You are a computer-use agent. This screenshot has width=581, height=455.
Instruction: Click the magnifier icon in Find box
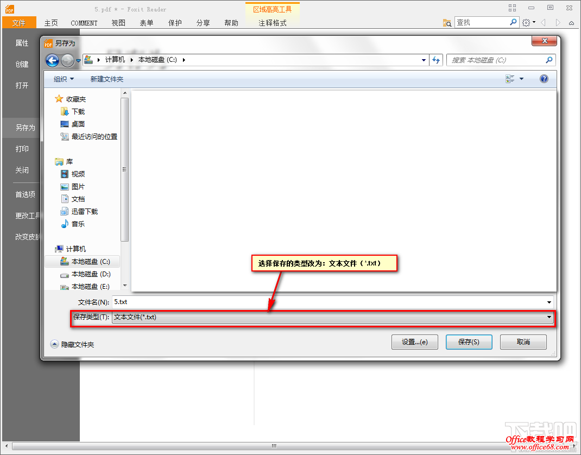[x=513, y=22]
